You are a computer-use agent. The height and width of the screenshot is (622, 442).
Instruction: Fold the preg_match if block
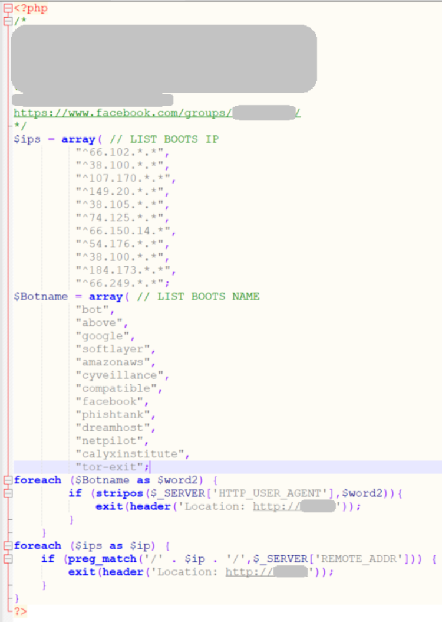click(8, 559)
